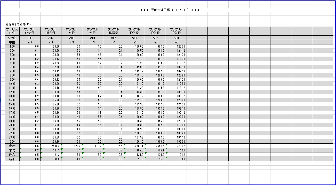This screenshot has width=336, height=185.
Task: Select the minimum 4.0 under A03
Action: tap(72, 159)
